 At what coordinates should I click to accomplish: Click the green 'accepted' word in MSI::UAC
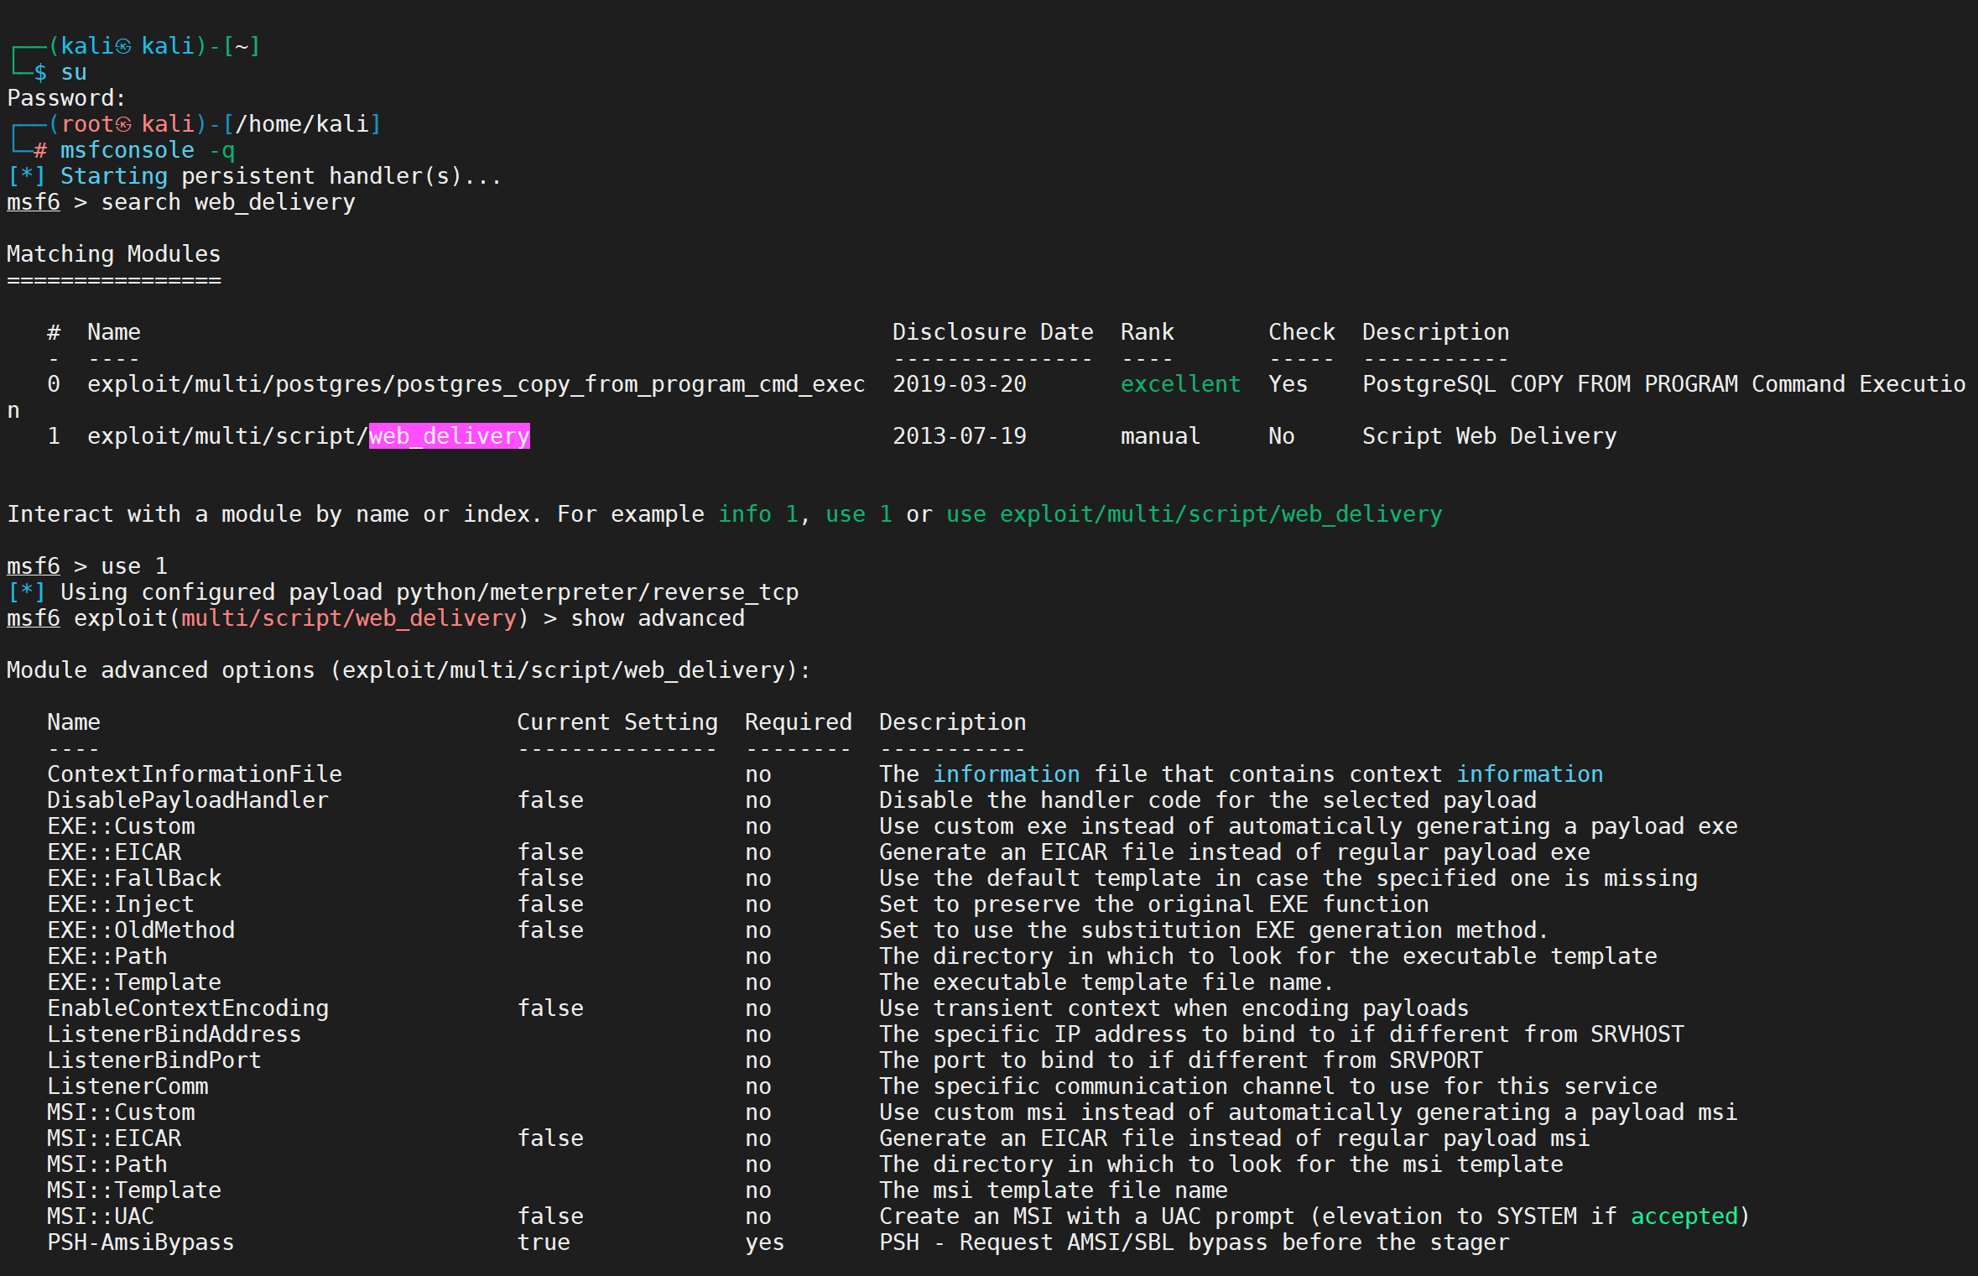click(1684, 1216)
